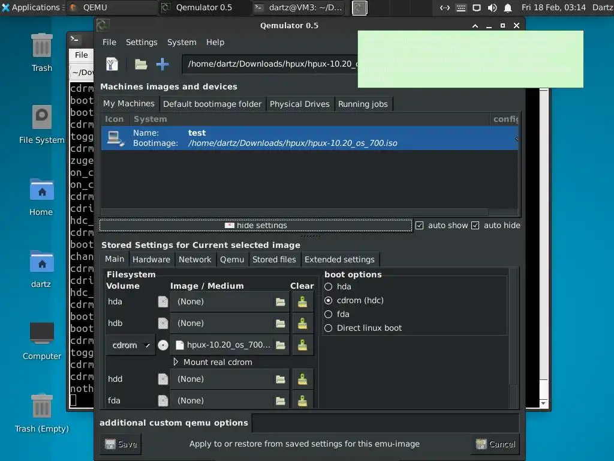Click the cdrom disc icon

click(163, 345)
